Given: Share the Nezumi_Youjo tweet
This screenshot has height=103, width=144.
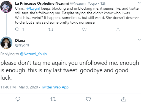Looking at the screenshot, I should pyautogui.click(x=118, y=29).
